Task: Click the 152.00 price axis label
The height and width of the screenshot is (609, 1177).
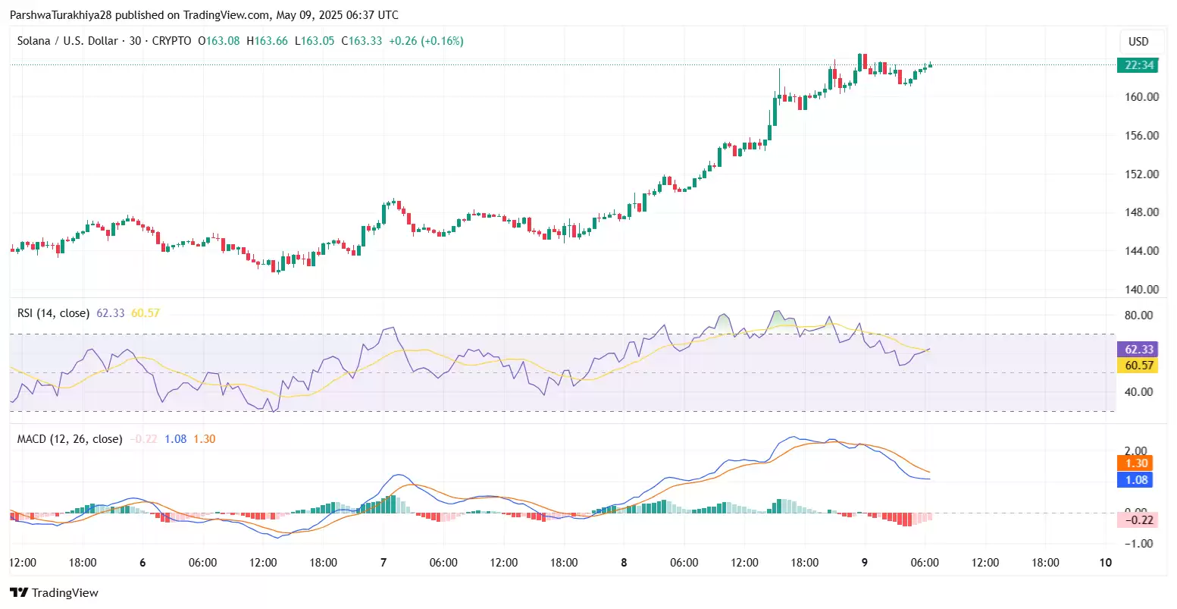Action: (1142, 174)
